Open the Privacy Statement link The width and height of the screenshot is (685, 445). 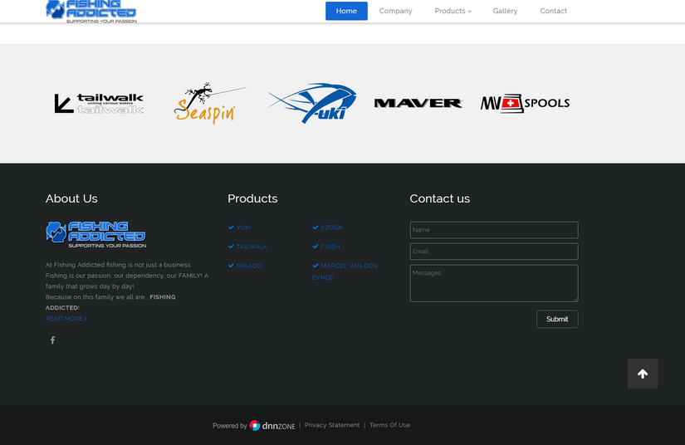pos(332,425)
